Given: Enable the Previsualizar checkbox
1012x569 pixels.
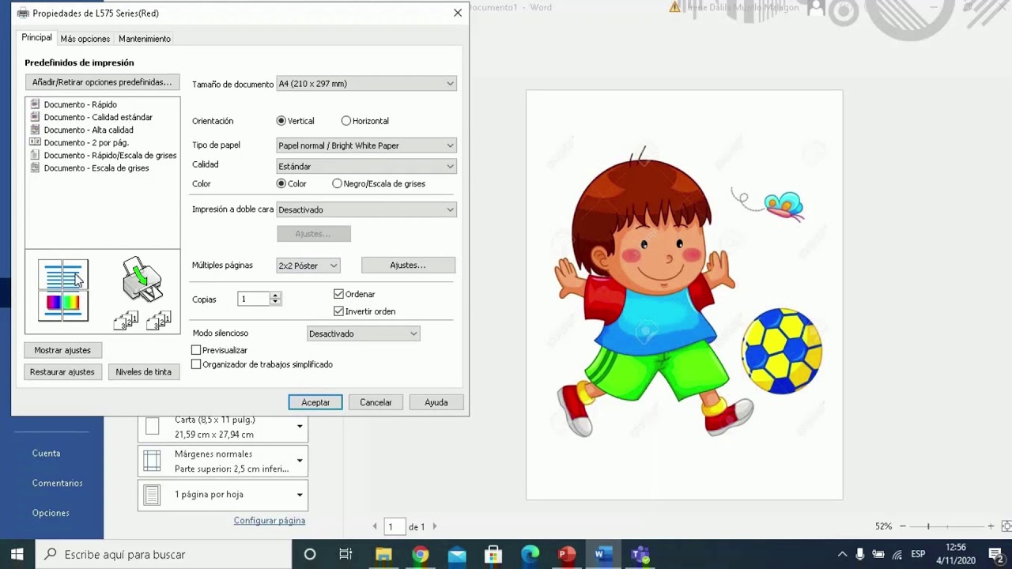Looking at the screenshot, I should 220,350.
